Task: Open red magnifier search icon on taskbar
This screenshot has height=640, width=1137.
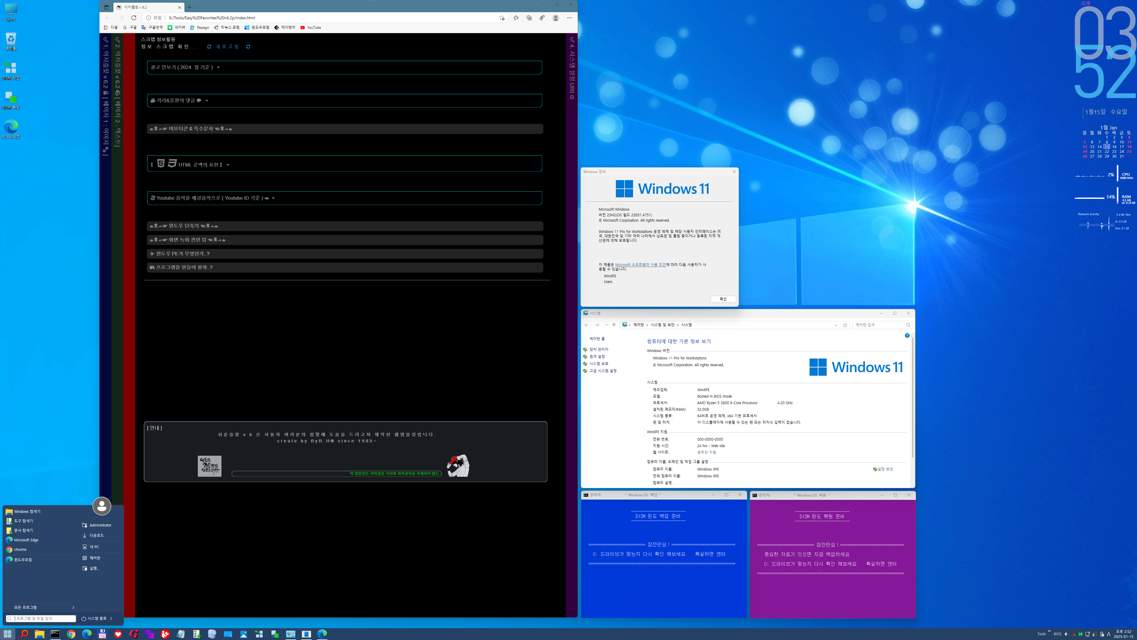Action: pyautogui.click(x=24, y=634)
